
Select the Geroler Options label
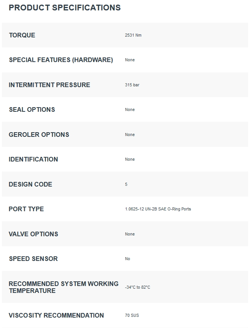[39, 135]
